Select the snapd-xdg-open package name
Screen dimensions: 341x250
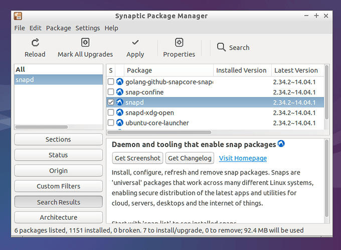[149, 112]
